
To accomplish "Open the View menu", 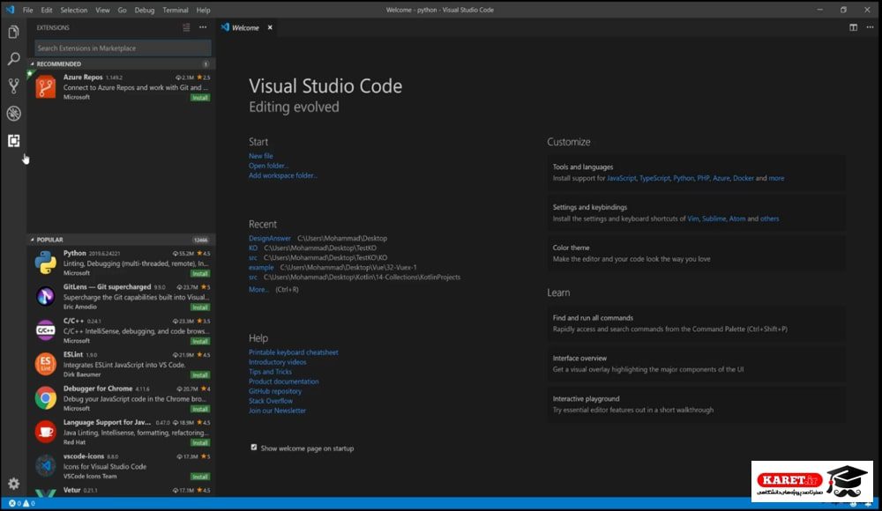I will [x=102, y=10].
